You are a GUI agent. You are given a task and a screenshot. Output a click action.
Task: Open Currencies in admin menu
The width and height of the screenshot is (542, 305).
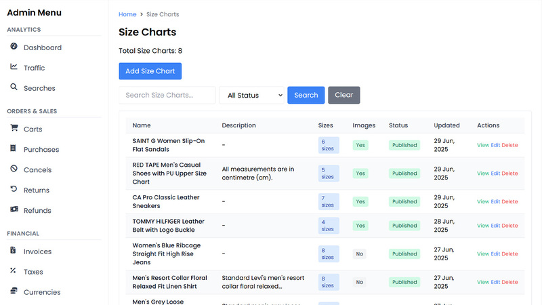pos(42,292)
